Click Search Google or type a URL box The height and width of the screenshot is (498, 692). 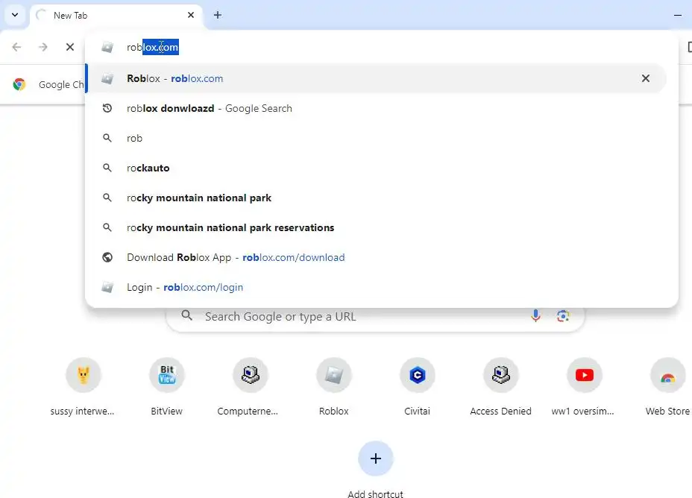click(x=375, y=316)
